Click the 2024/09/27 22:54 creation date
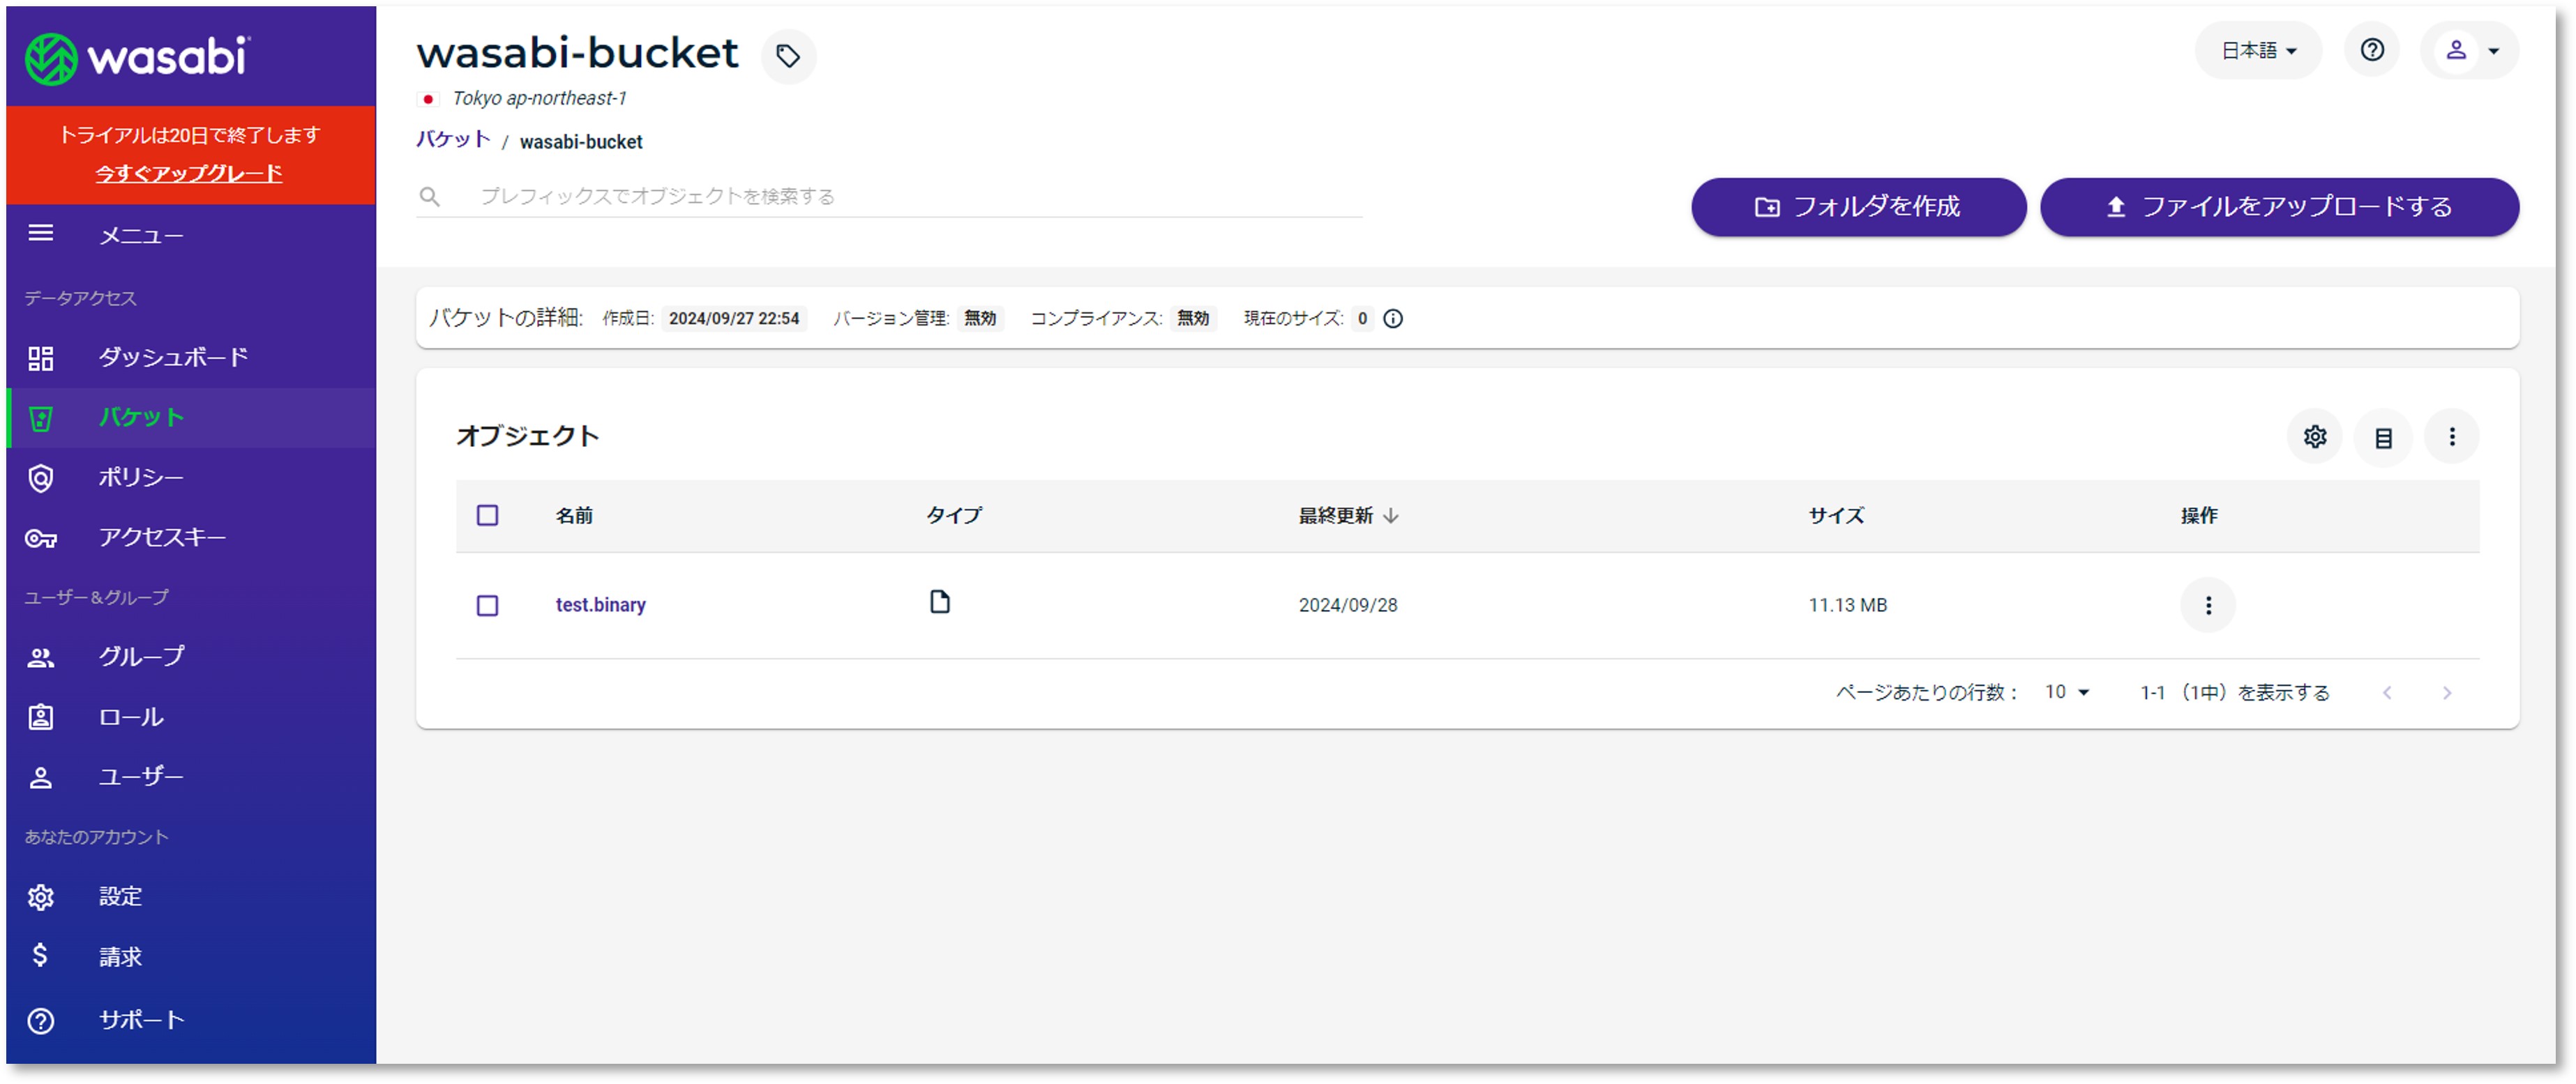Image resolution: width=2576 pixels, height=1084 pixels. click(x=734, y=319)
